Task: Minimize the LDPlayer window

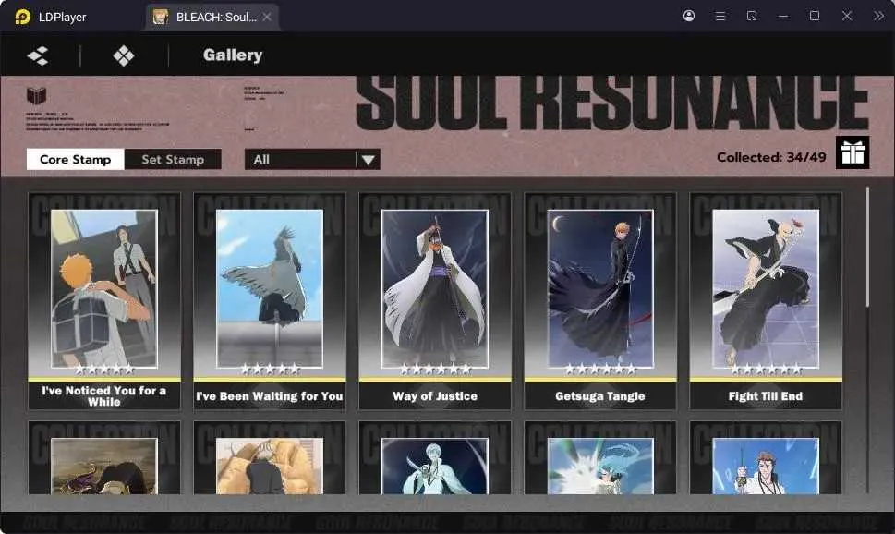Action: click(783, 16)
